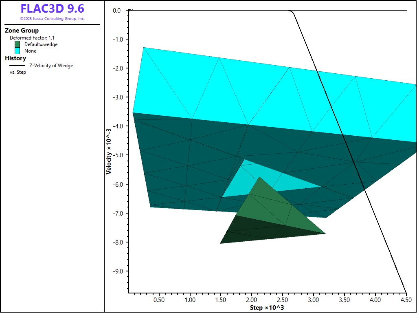Image resolution: width=417 pixels, height=313 pixels.
Task: Select the FLAC3D 9.6 title text
Action: click(x=53, y=9)
